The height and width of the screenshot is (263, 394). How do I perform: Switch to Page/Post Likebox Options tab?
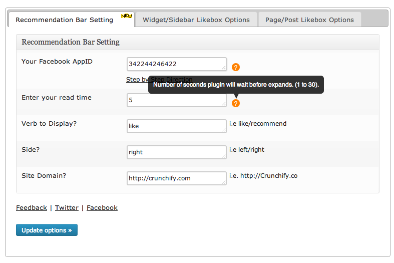point(309,20)
